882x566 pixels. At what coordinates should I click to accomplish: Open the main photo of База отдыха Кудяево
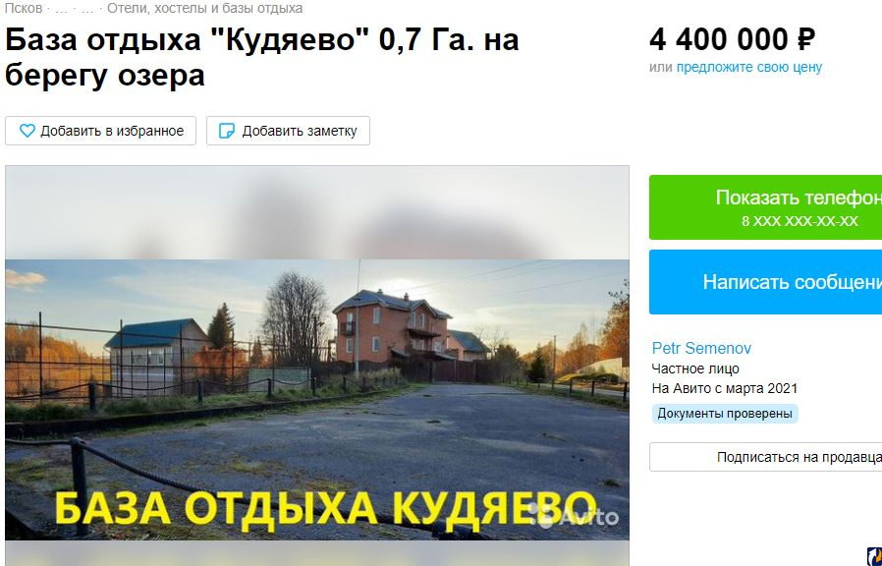317,400
